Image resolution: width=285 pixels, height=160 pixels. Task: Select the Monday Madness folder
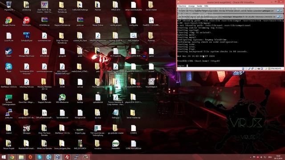pos(45,84)
